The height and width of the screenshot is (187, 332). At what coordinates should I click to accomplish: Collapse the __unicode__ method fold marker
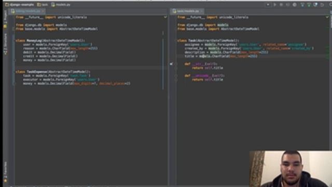click(176, 75)
